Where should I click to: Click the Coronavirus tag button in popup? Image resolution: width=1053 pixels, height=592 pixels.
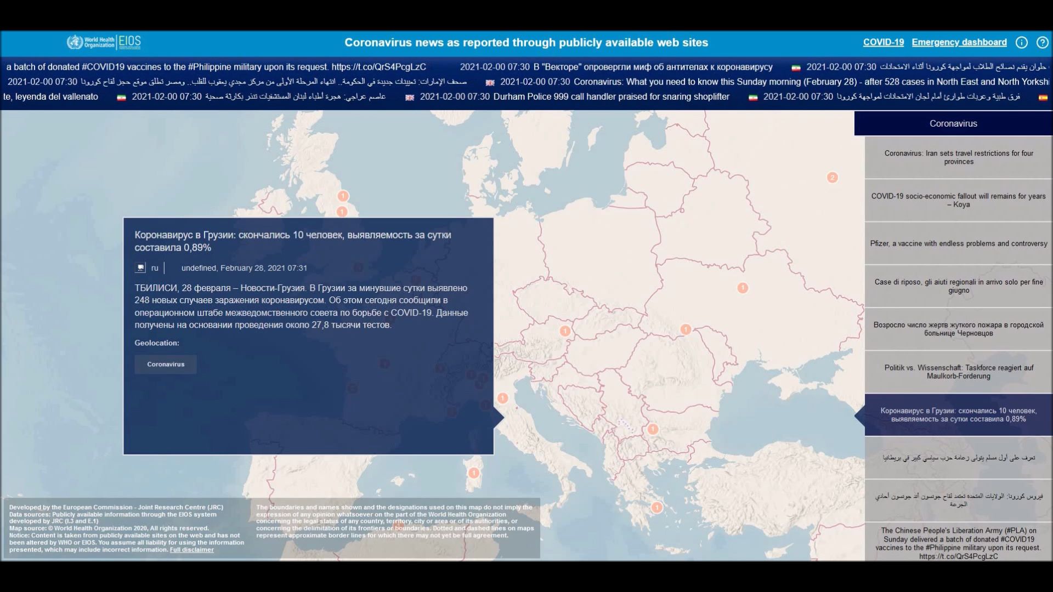(x=166, y=365)
